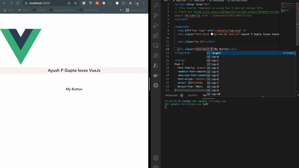Open the Chrome profile avatar
The width and height of the screenshot is (299, 168).
[137, 3]
